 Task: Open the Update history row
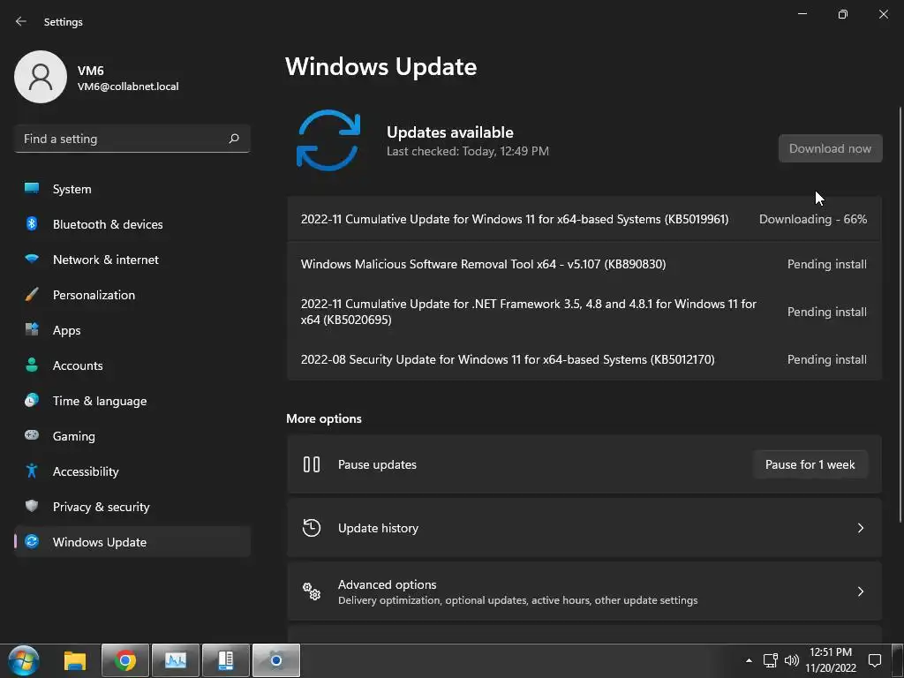(x=584, y=528)
